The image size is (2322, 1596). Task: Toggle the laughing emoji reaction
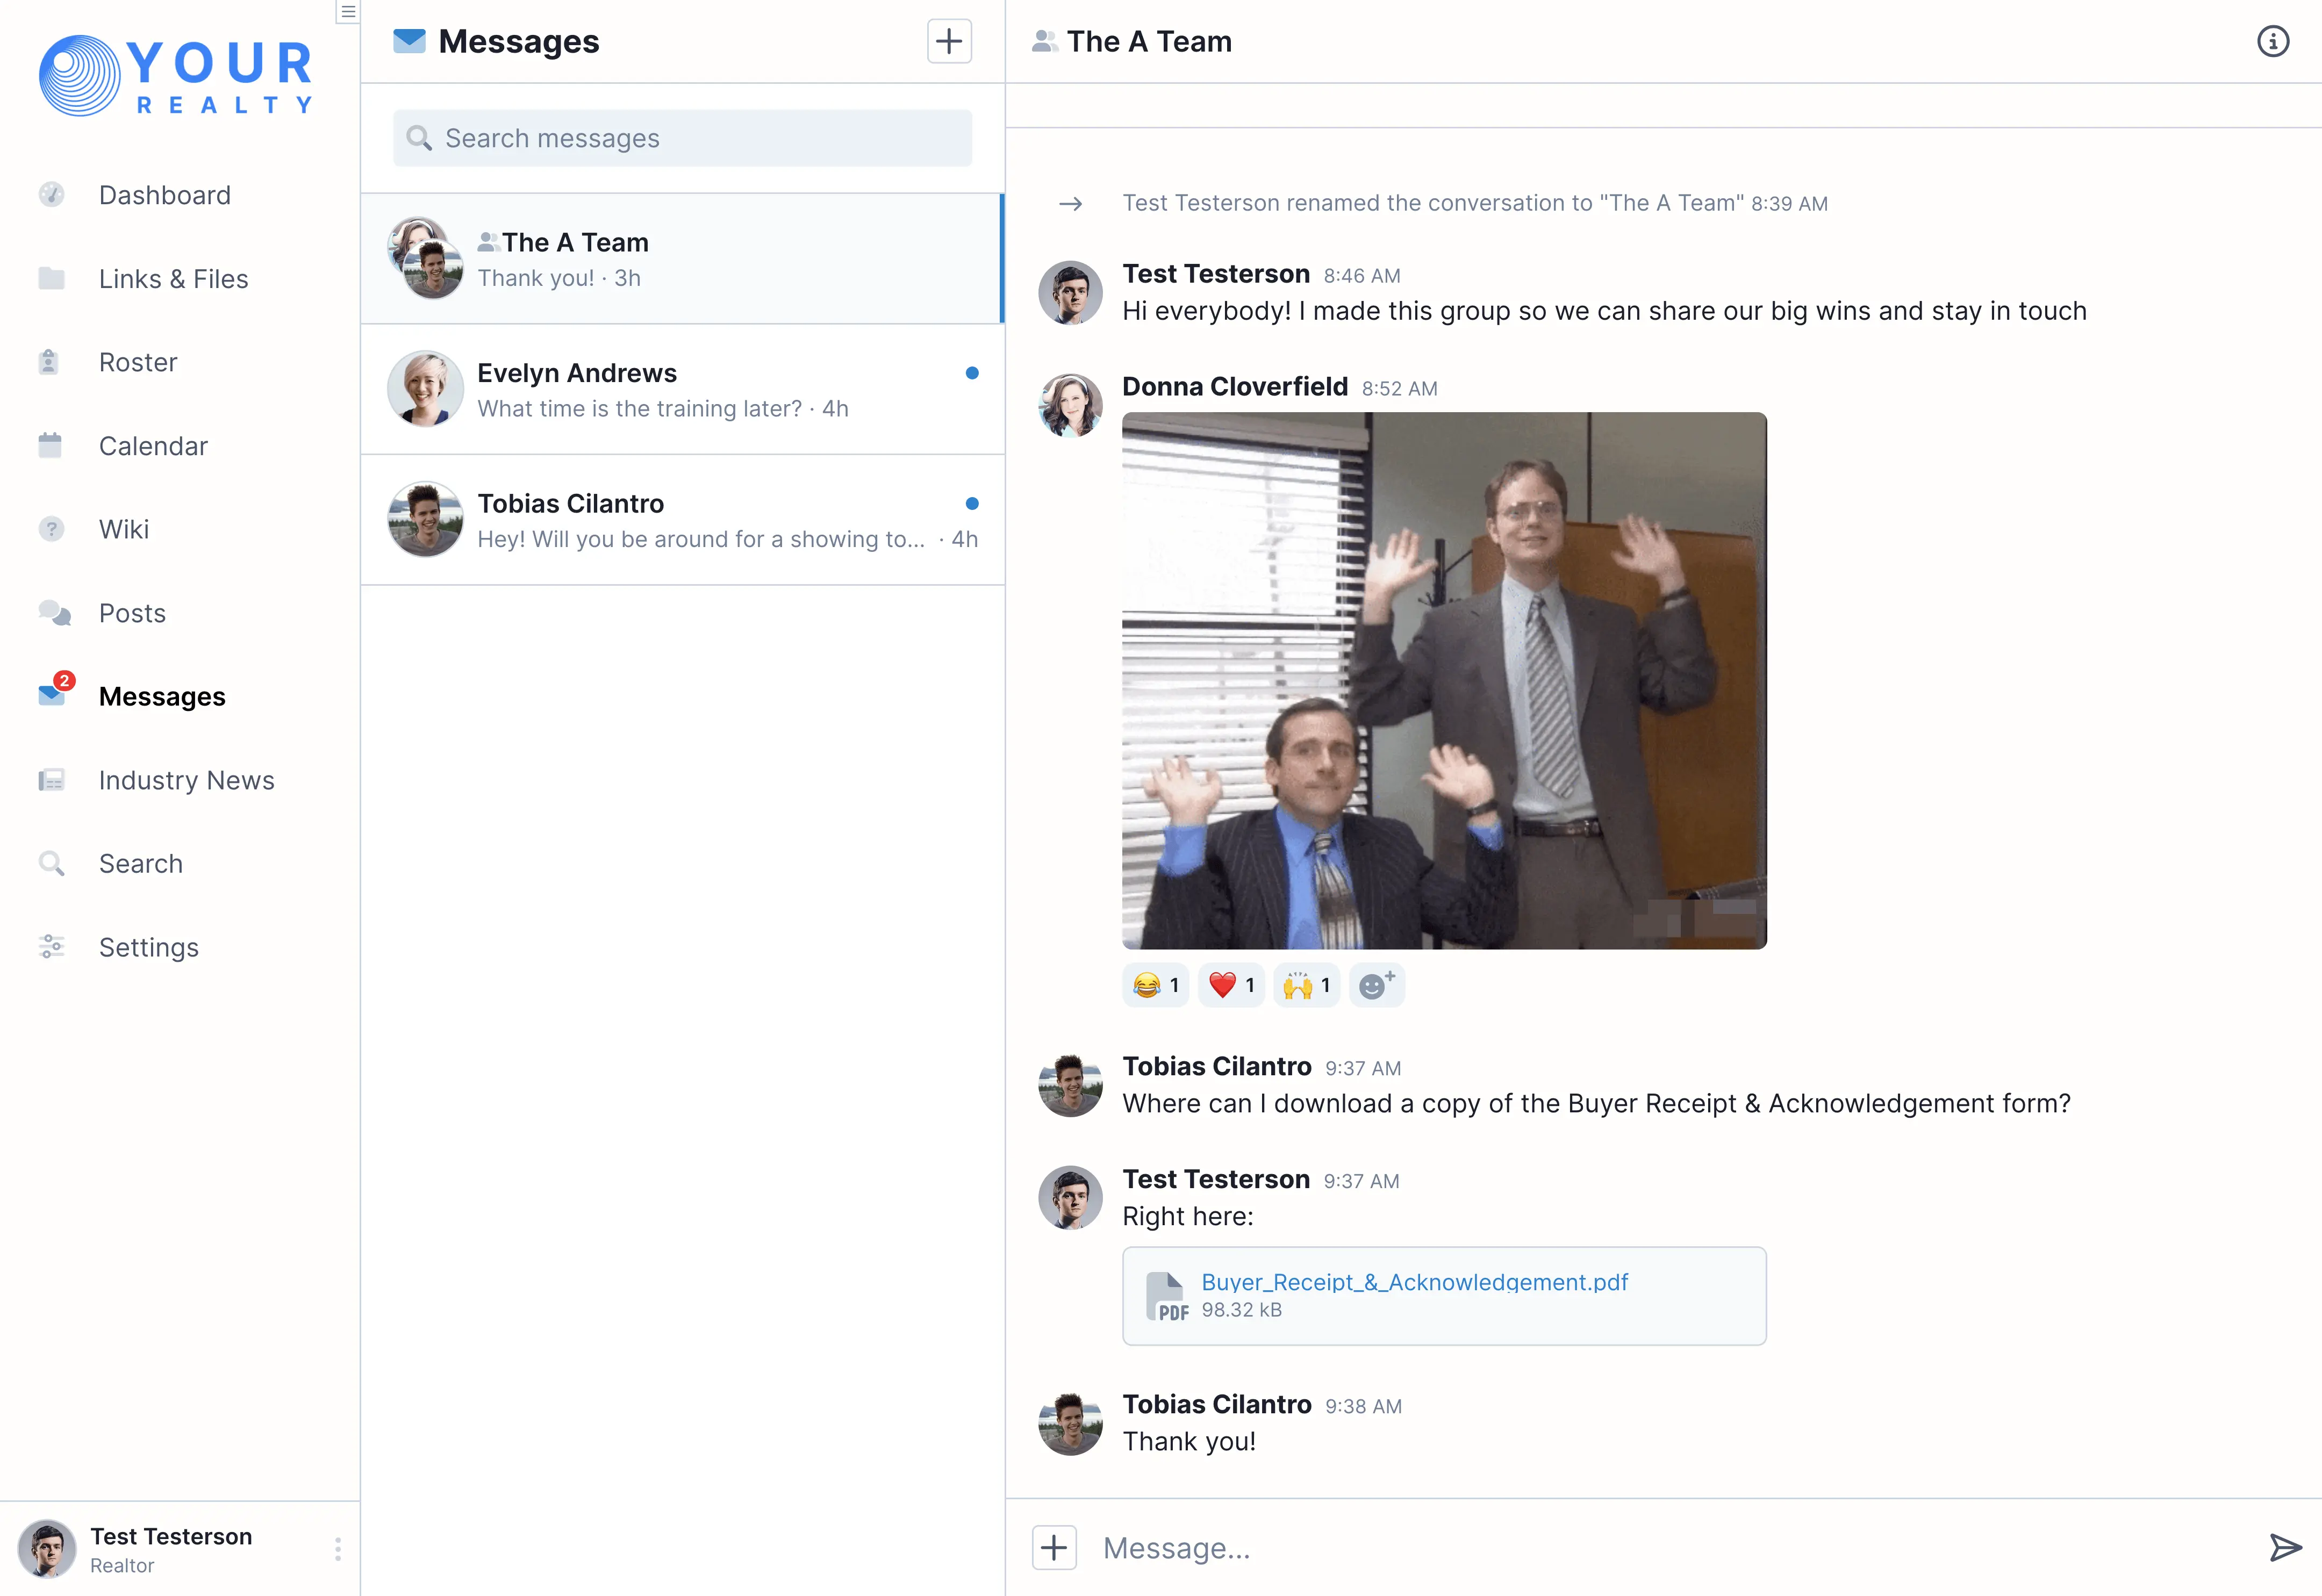pyautogui.click(x=1155, y=985)
